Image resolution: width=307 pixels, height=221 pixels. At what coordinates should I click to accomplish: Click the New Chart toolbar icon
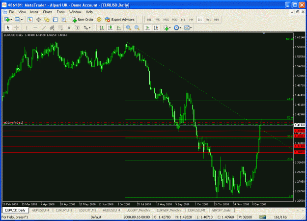pyautogui.click(x=7, y=20)
